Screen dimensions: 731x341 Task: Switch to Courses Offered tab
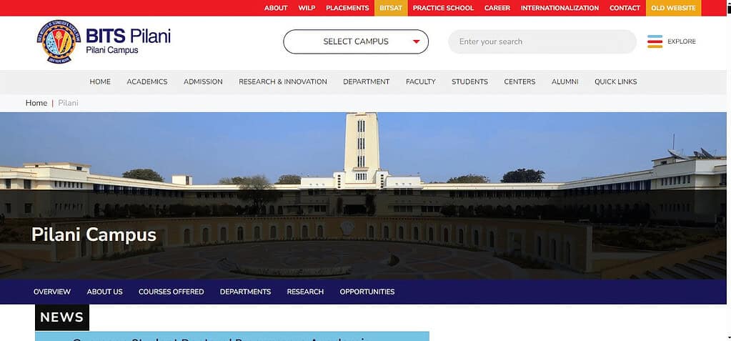coord(171,292)
